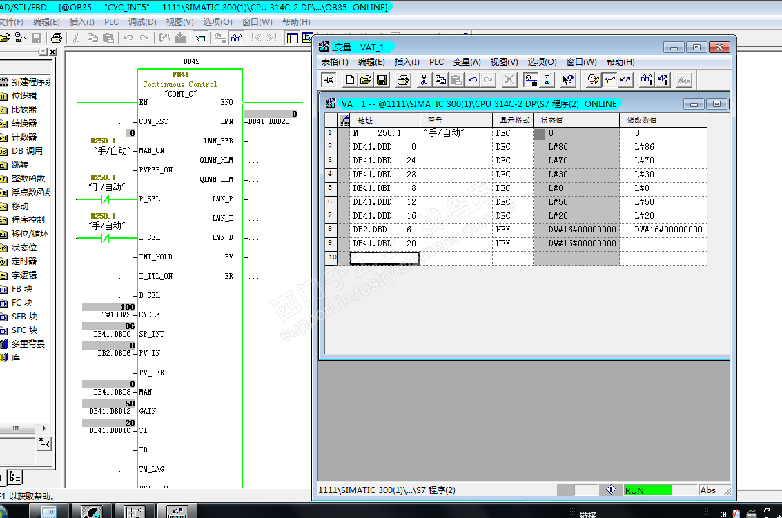Open a variable table via VAT folder icon
This screenshot has width=782, height=518.
366,80
